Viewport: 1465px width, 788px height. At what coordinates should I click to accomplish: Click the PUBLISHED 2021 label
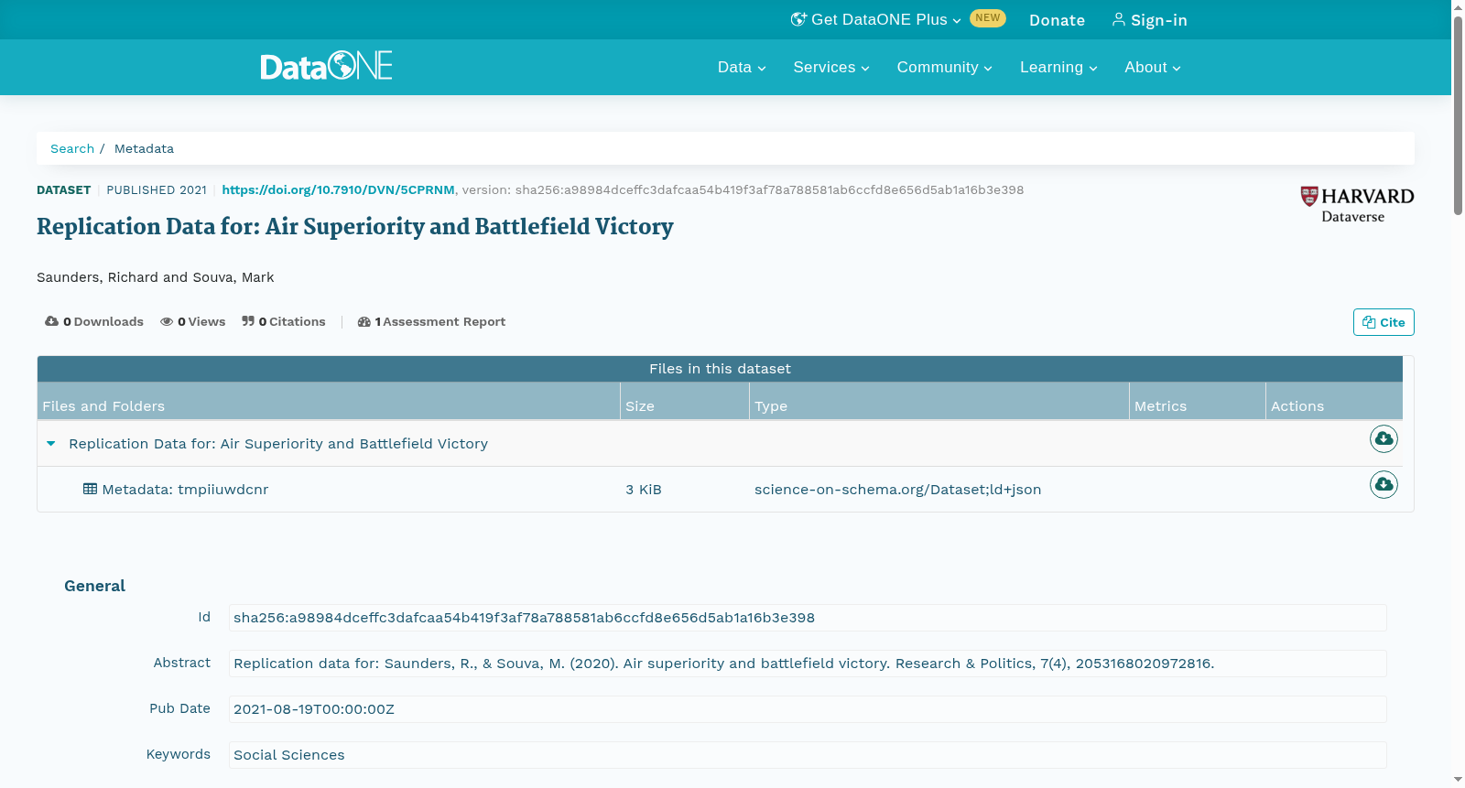157,189
